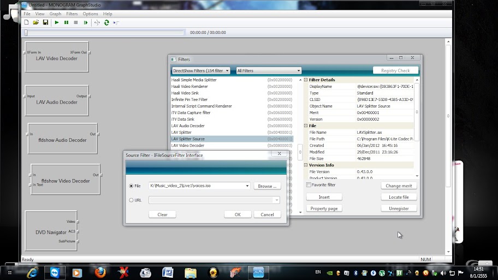Select Internal Script Command Renderer row
Image resolution: width=498 pixels, height=280 pixels.
[x=232, y=106]
